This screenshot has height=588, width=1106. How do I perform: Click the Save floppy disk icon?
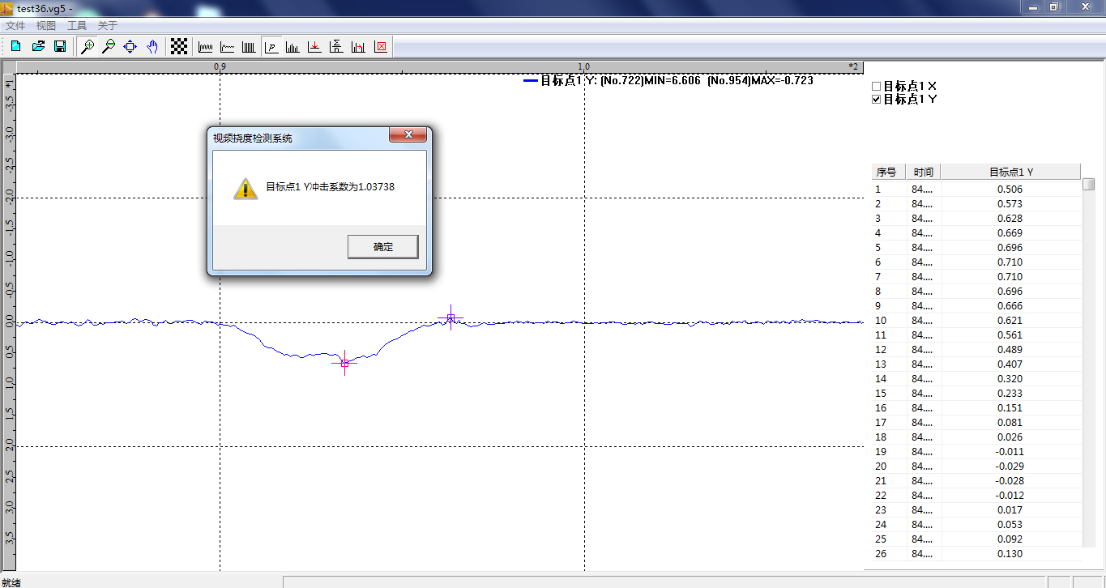(x=60, y=47)
